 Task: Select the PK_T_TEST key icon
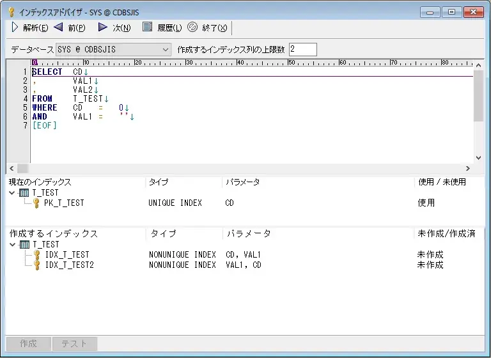pyautogui.click(x=36, y=203)
